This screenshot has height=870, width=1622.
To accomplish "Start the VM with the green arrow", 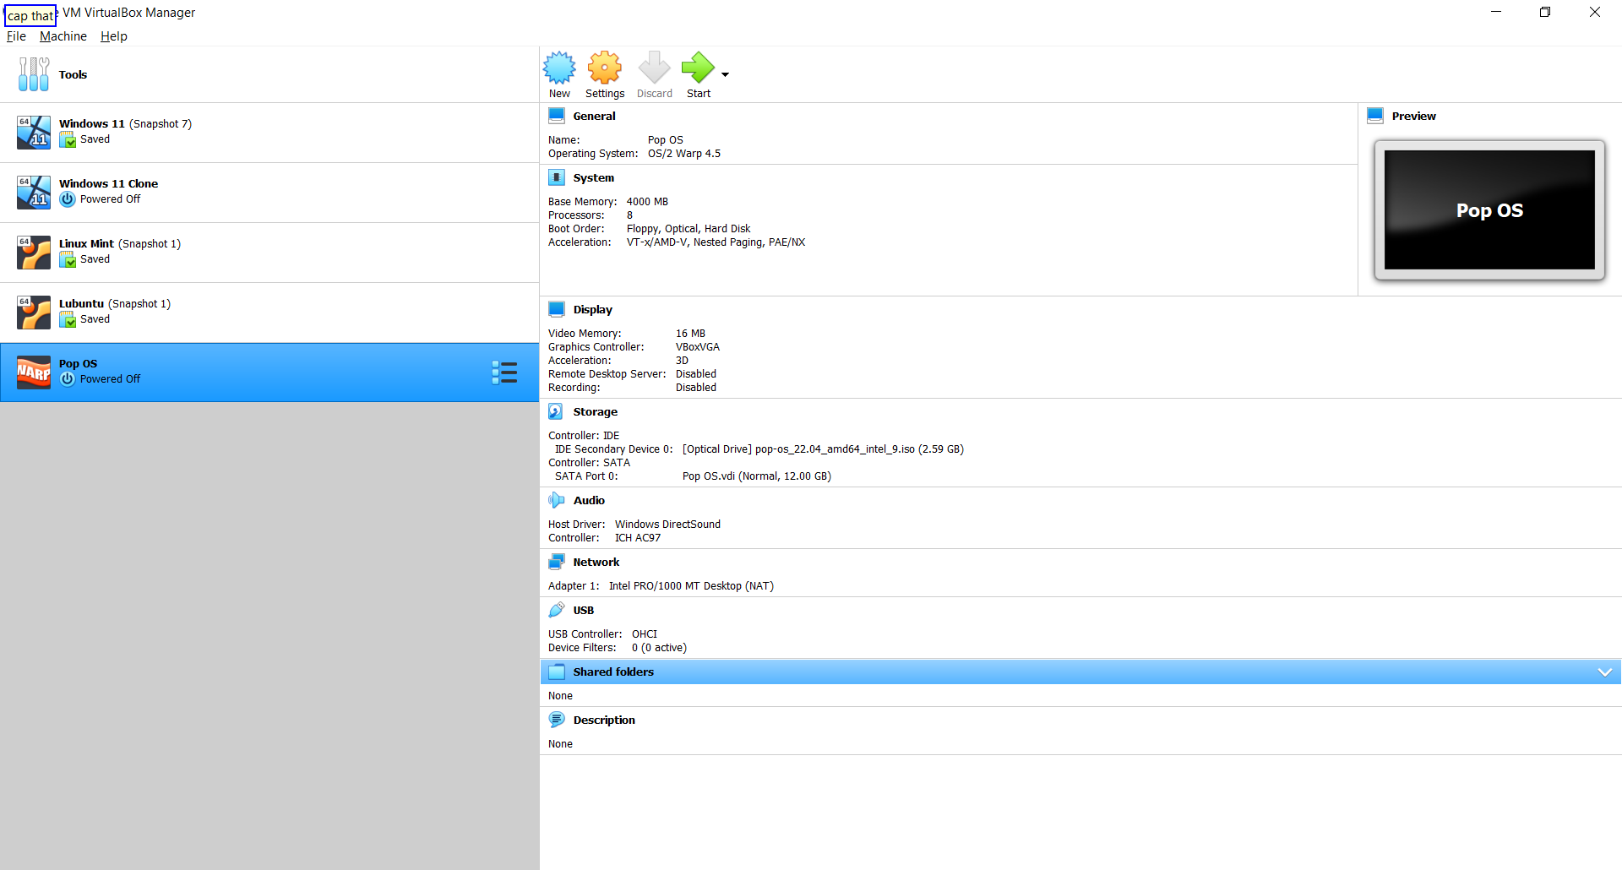I will [698, 68].
